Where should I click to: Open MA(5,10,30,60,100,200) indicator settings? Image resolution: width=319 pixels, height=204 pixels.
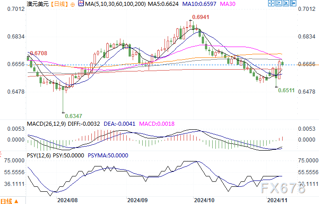coord(115,4)
